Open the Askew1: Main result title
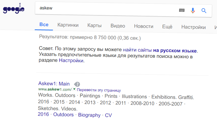The height and width of the screenshot is (121, 217). [x=54, y=84]
